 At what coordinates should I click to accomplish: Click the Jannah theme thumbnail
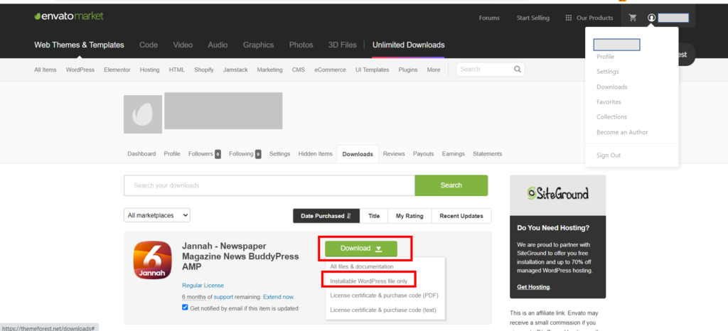152,260
